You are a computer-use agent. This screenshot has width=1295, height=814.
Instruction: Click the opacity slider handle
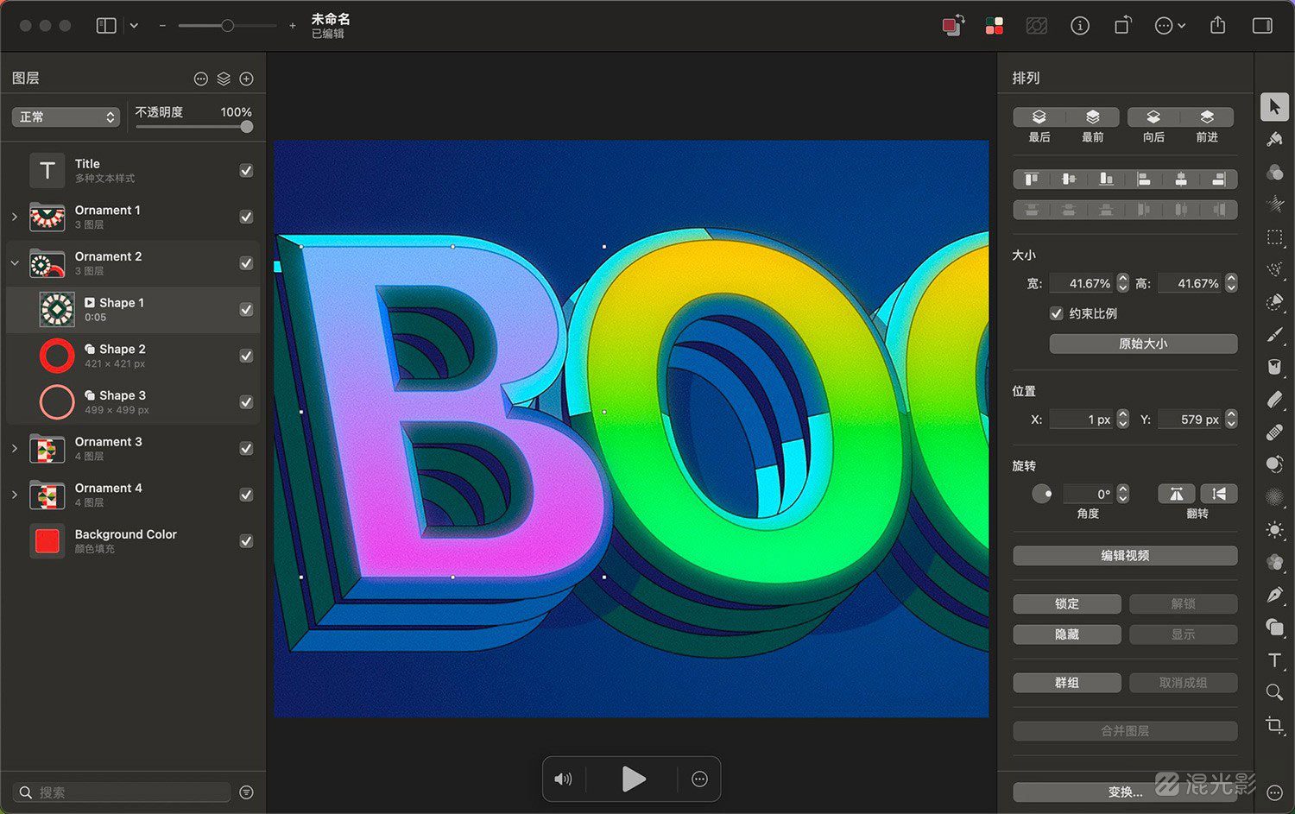247,127
